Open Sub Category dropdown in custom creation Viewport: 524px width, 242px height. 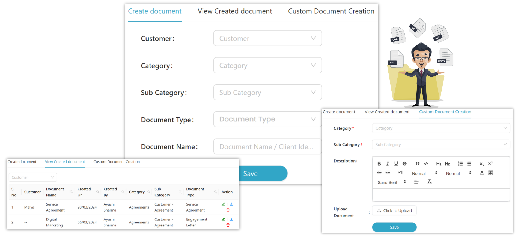tap(441, 145)
